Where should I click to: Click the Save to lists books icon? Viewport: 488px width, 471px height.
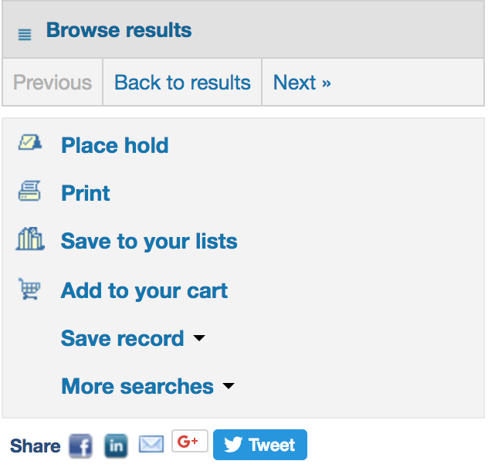(x=30, y=239)
